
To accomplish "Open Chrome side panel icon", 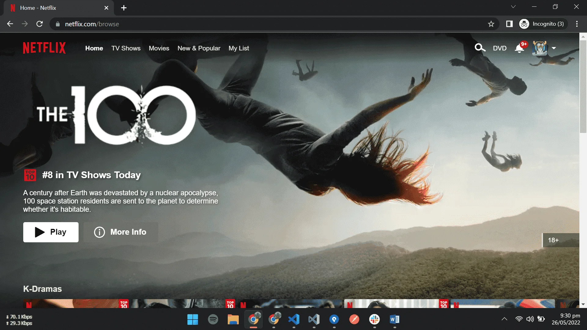I will pos(509,24).
